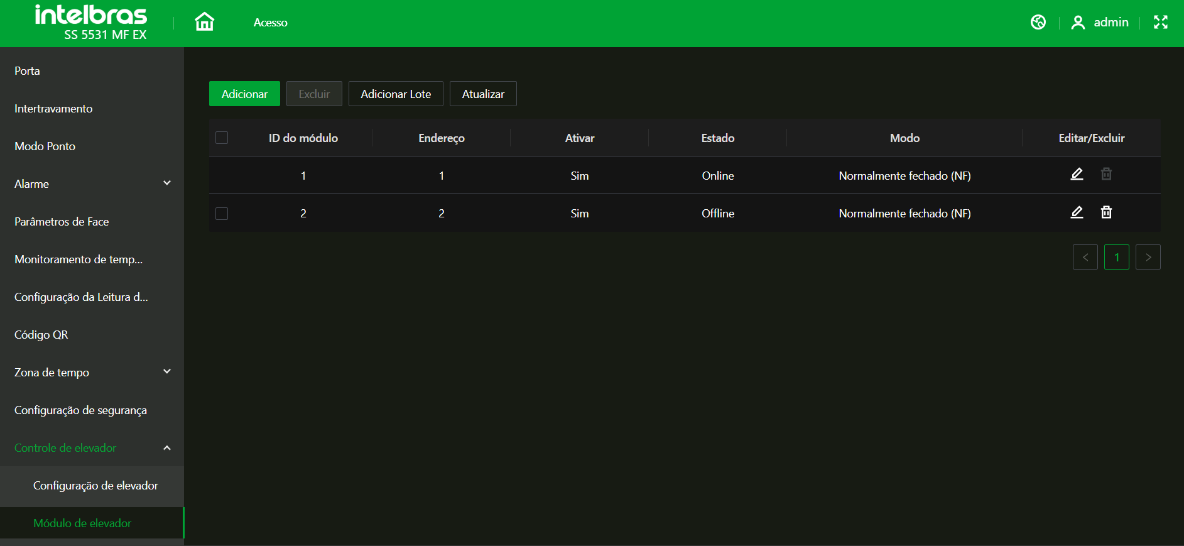Expand the Zona de tempo chevron
The height and width of the screenshot is (546, 1184).
[x=167, y=371]
